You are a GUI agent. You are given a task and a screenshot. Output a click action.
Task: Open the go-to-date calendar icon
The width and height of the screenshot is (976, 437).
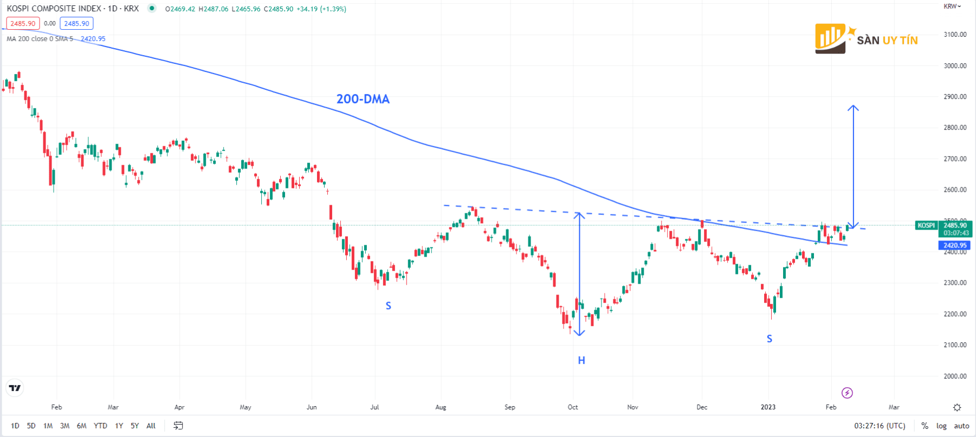[x=178, y=426]
